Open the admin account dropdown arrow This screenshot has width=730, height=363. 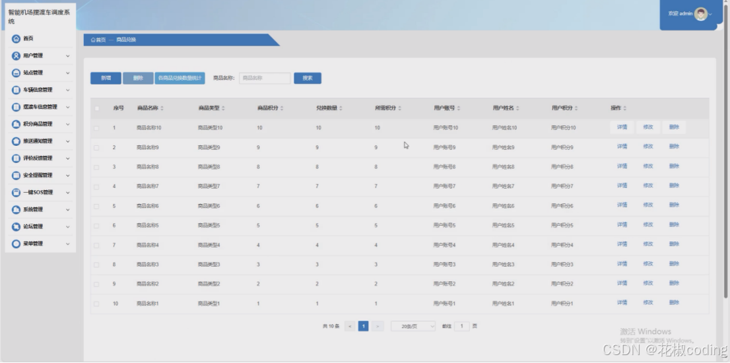[x=710, y=15]
